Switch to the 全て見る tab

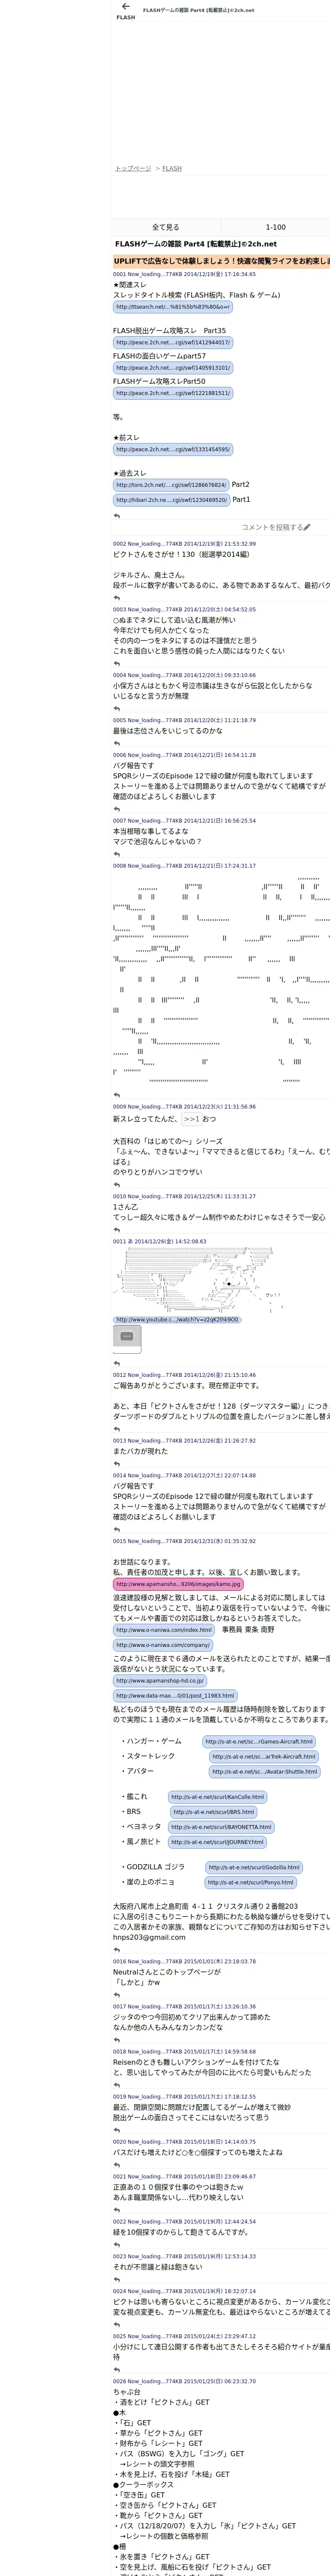165,227
